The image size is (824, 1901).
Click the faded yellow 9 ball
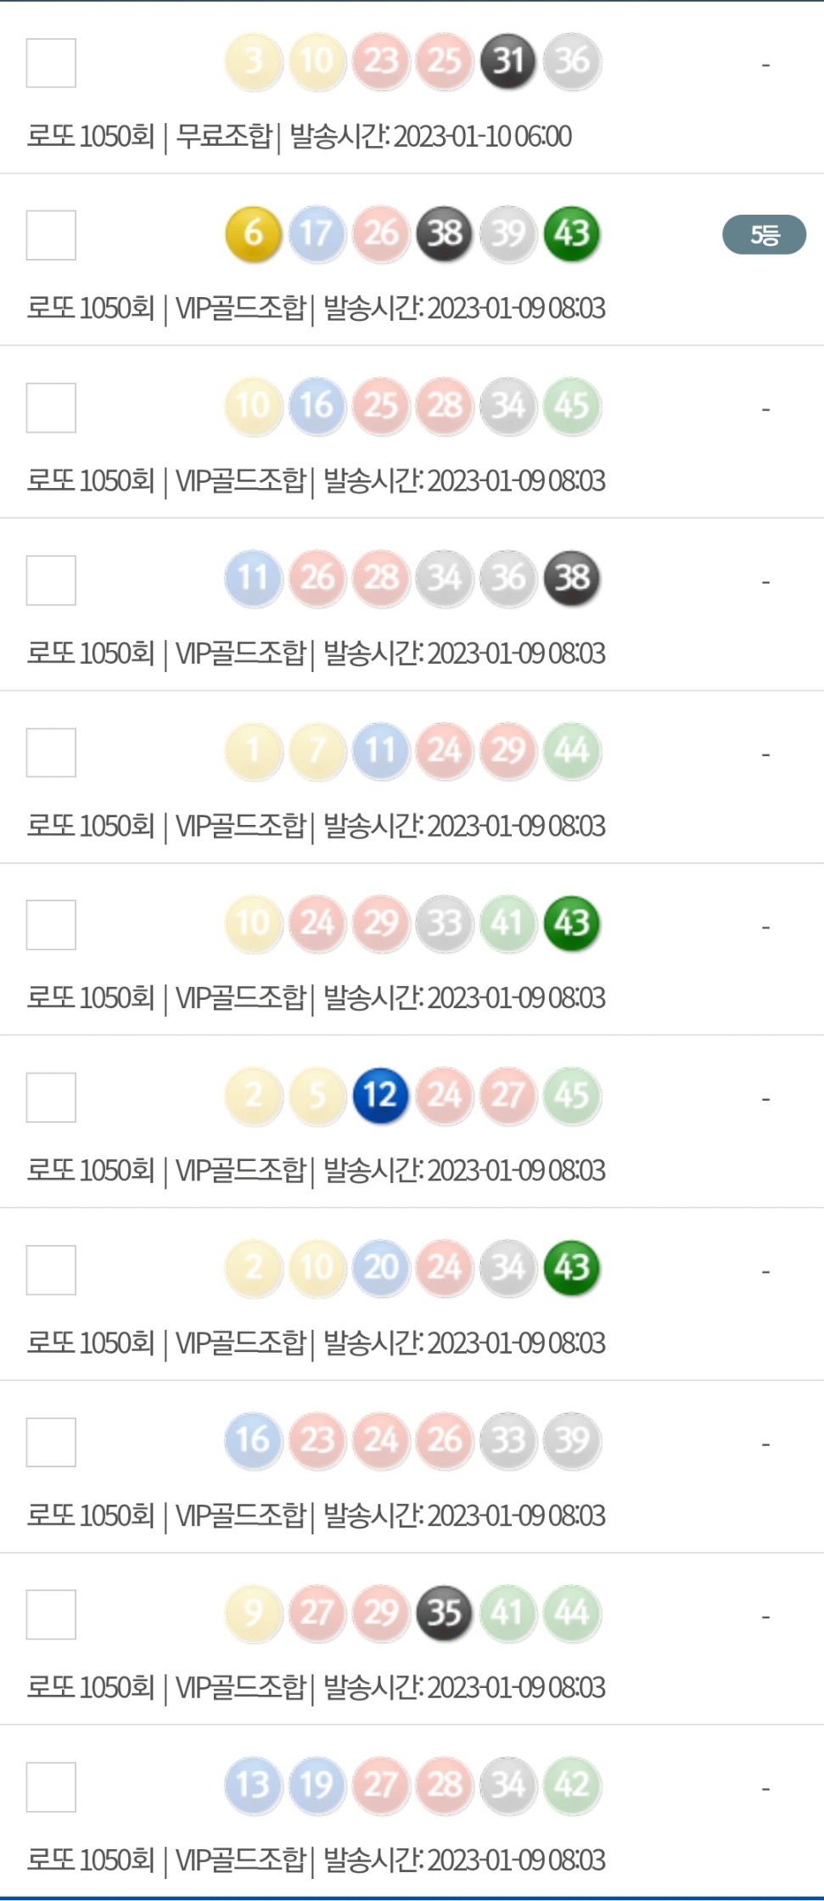(253, 1612)
